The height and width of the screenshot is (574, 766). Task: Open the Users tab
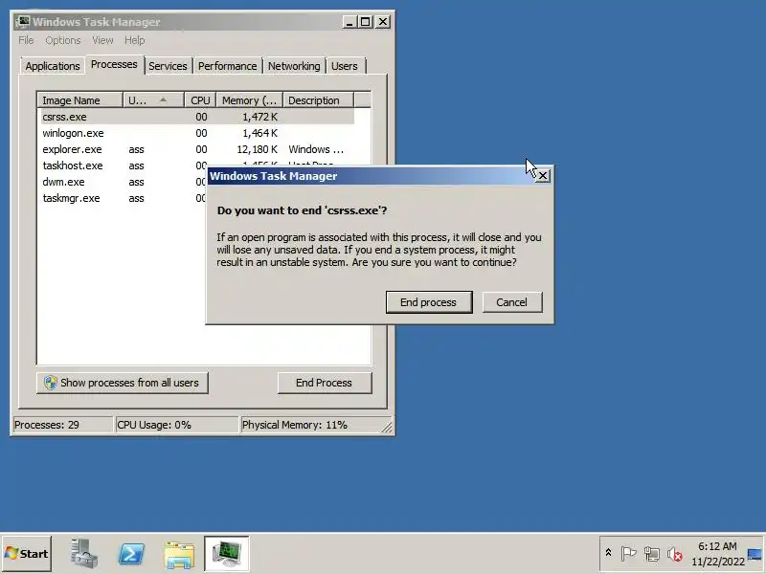[x=345, y=66]
